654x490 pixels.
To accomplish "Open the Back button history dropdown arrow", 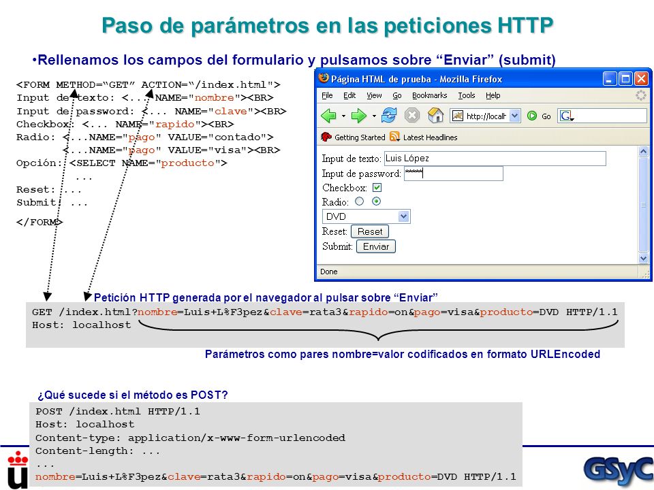I will [343, 116].
